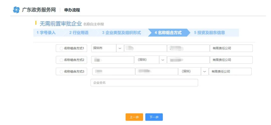Select the 名称组合方式1 radio button
The width and height of the screenshot is (271, 125).
click(x=61, y=49)
